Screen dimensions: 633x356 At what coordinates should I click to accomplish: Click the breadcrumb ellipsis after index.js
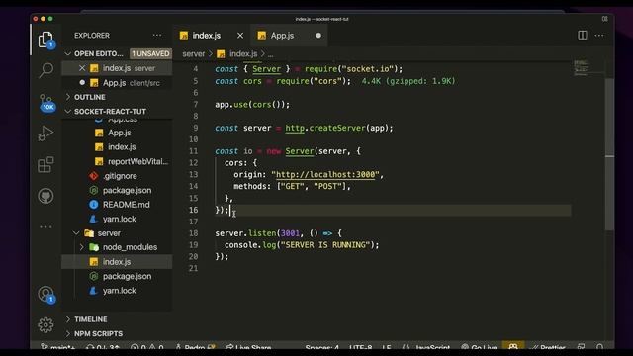pyautogui.click(x=270, y=54)
